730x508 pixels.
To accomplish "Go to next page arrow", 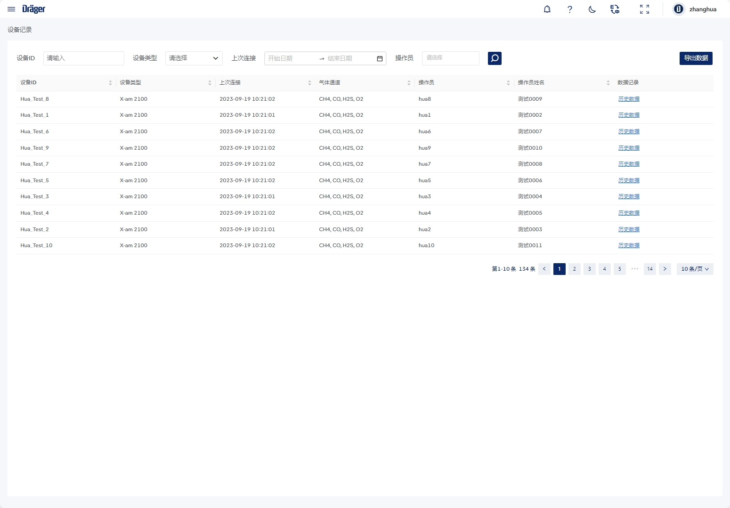I will click(665, 269).
